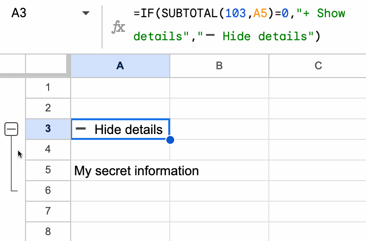Image resolution: width=366 pixels, height=241 pixels.
Task: Select row 3 header
Action: 48,129
